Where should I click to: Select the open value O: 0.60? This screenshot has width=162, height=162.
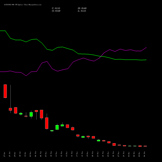click(56, 11)
